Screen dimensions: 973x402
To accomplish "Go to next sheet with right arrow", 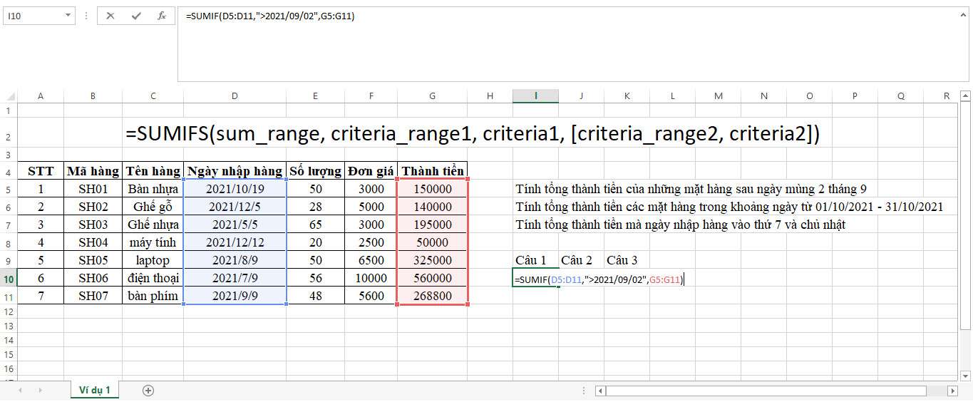I will point(40,390).
